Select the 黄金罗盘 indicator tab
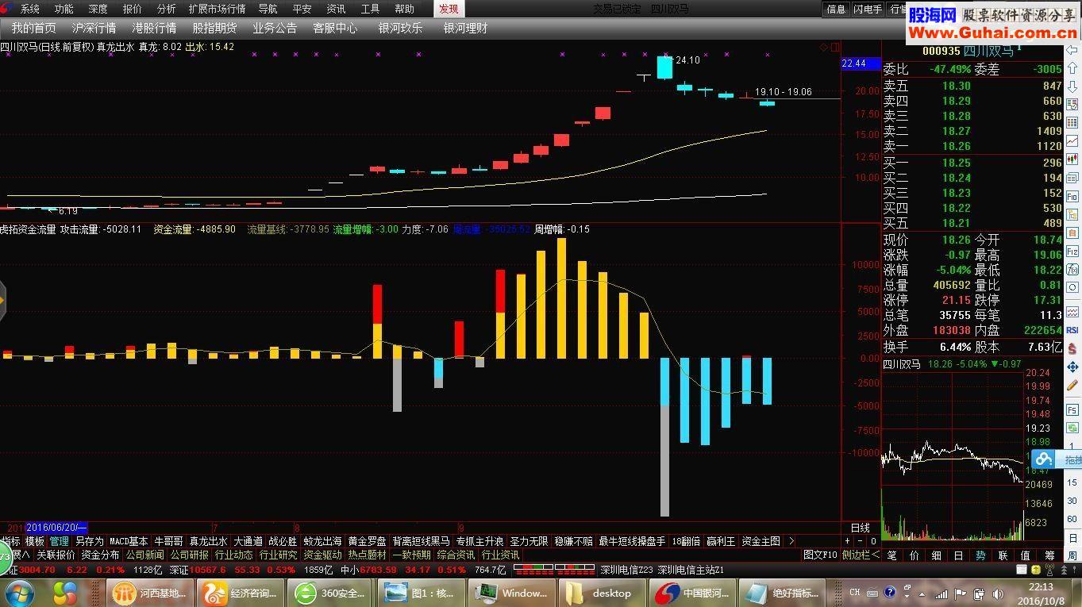This screenshot has width=1082, height=607. tap(367, 541)
